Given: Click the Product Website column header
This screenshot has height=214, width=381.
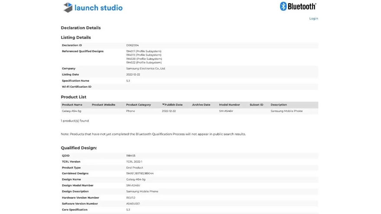Looking at the screenshot, I should click(x=103, y=105).
